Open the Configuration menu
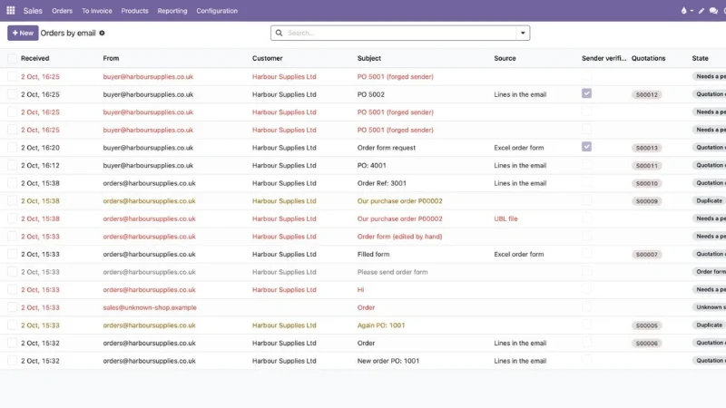Screen dimensions: 726x408 (217, 11)
